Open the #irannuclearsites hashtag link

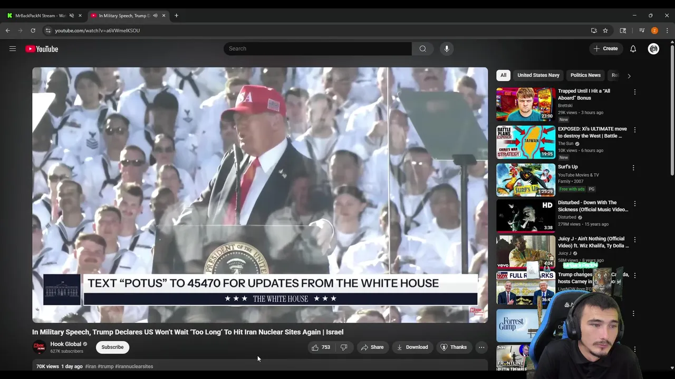134,366
